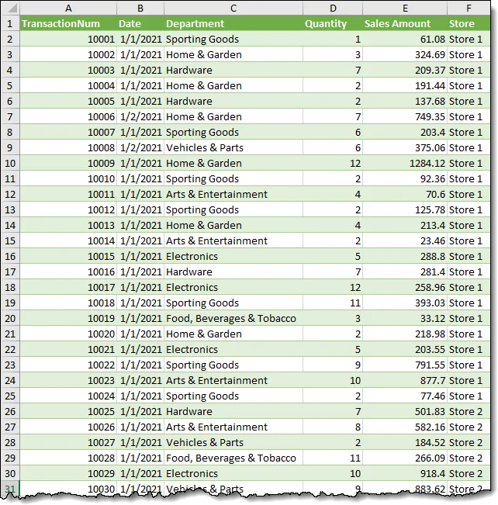This screenshot has width=498, height=505.
Task: Select column E header
Action: (404, 9)
